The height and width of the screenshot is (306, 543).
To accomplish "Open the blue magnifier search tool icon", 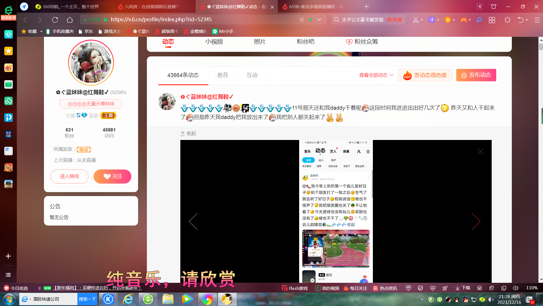I will (479, 20).
